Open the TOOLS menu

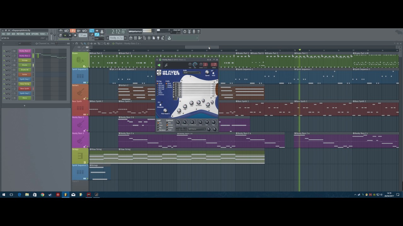click(x=43, y=34)
